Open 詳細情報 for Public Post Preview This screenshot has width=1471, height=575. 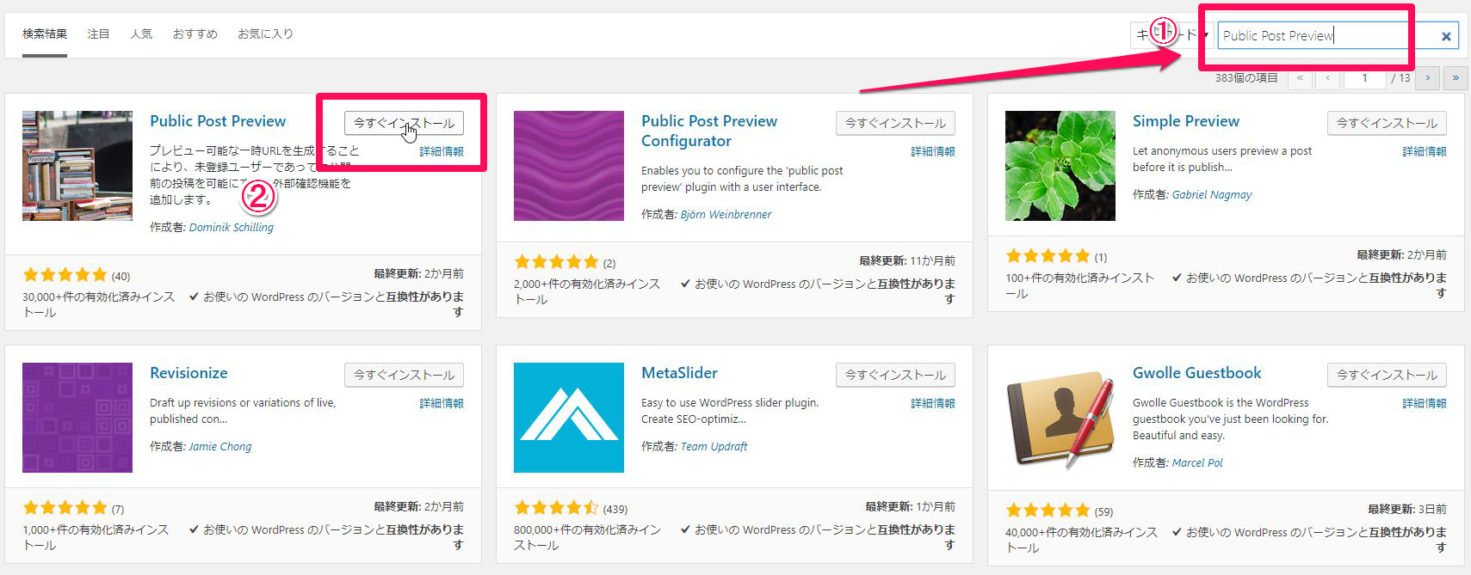click(x=442, y=151)
